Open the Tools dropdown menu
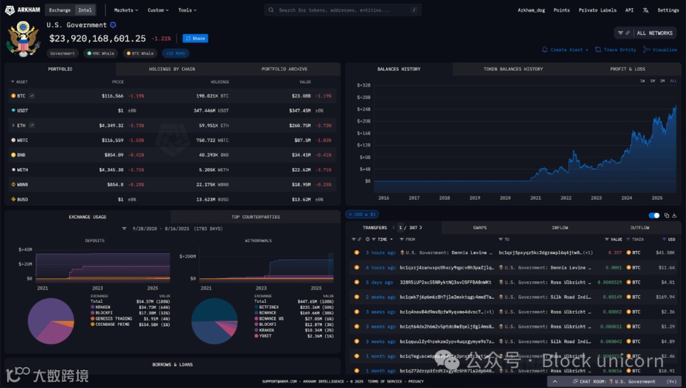686x388 pixels. click(x=187, y=10)
